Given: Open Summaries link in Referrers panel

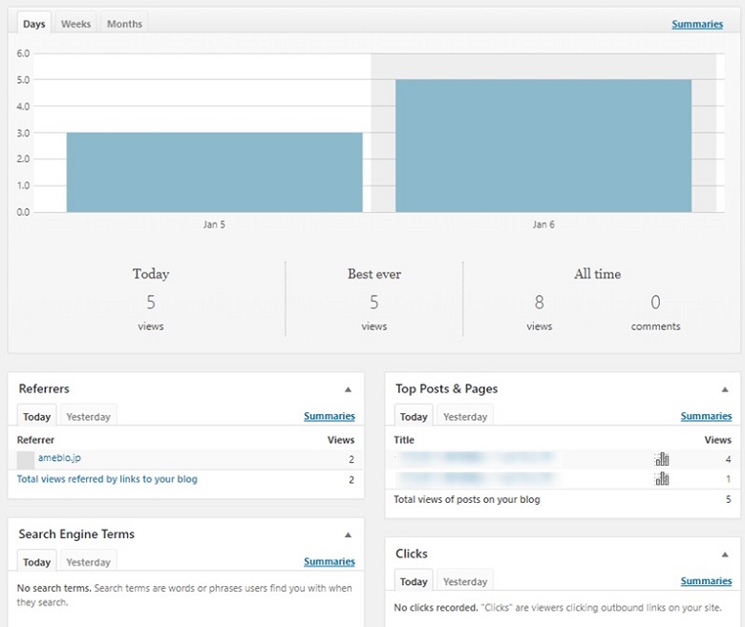Looking at the screenshot, I should pyautogui.click(x=329, y=416).
